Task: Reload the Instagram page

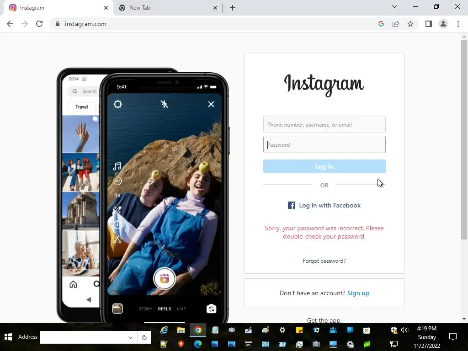Action: pyautogui.click(x=39, y=24)
